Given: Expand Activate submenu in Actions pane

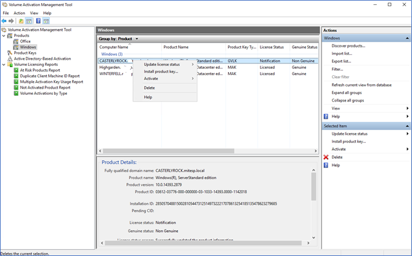Looking at the screenshot, I should point(407,150).
